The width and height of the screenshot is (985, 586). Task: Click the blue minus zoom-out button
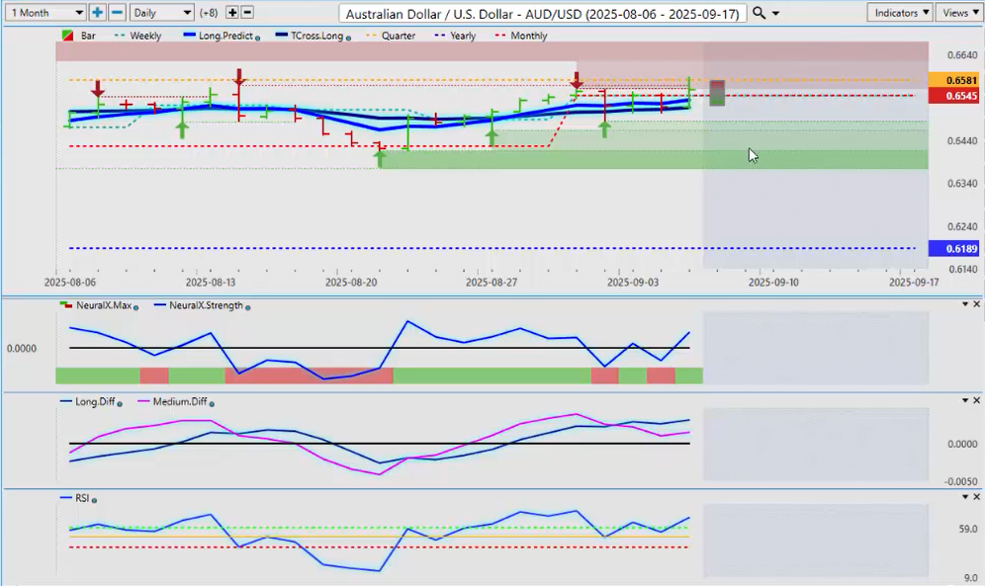pos(117,13)
